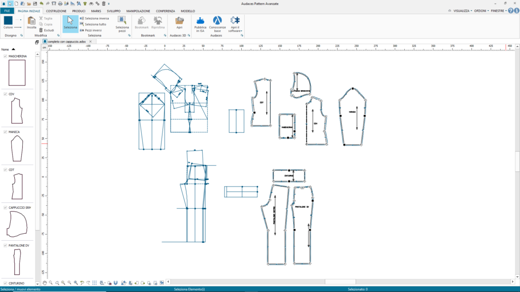This screenshot has width=520, height=292.
Task: Click Seleziona tutto button
Action: (95, 24)
